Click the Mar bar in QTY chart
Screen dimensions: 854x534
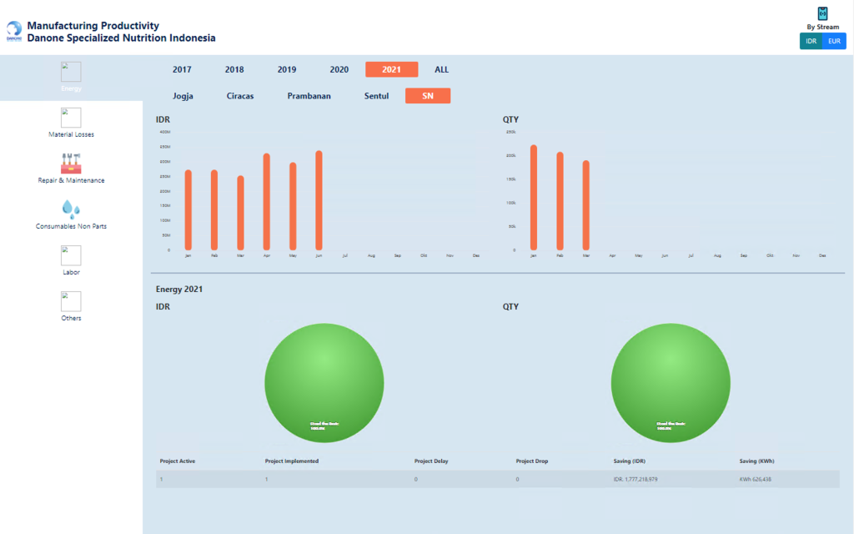point(585,205)
